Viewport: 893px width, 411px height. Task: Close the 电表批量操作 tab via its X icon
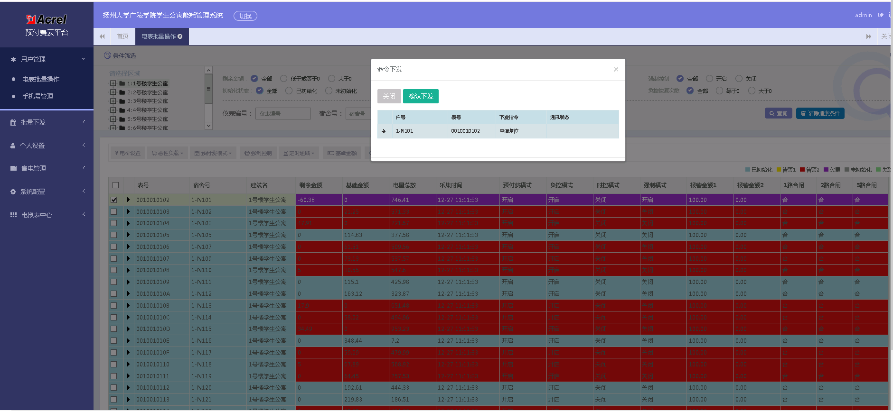pos(180,37)
